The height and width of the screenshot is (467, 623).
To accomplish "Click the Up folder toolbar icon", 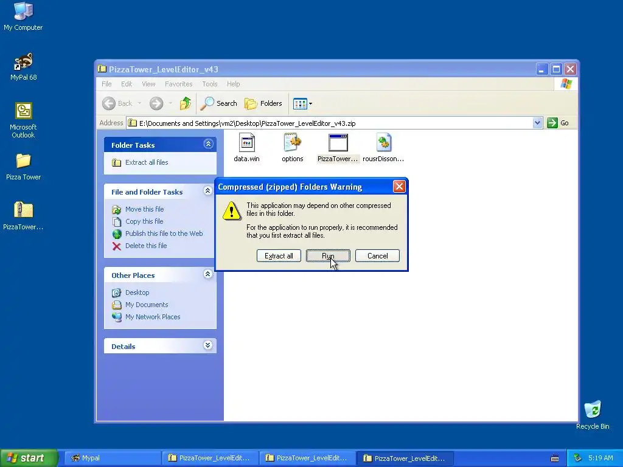I will point(186,103).
